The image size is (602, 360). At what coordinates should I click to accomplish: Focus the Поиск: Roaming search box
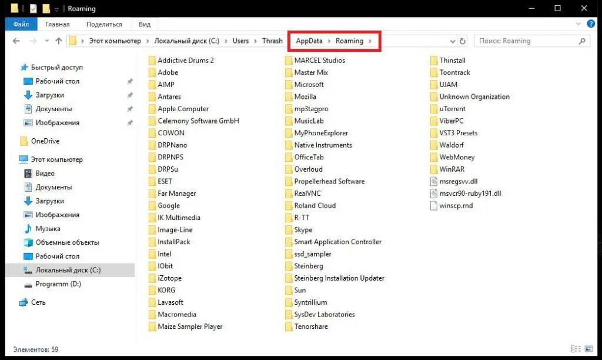(531, 41)
